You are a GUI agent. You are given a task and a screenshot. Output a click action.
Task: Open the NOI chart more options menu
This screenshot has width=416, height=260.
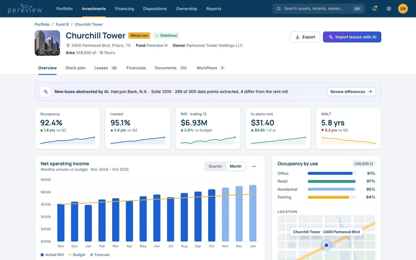254,166
